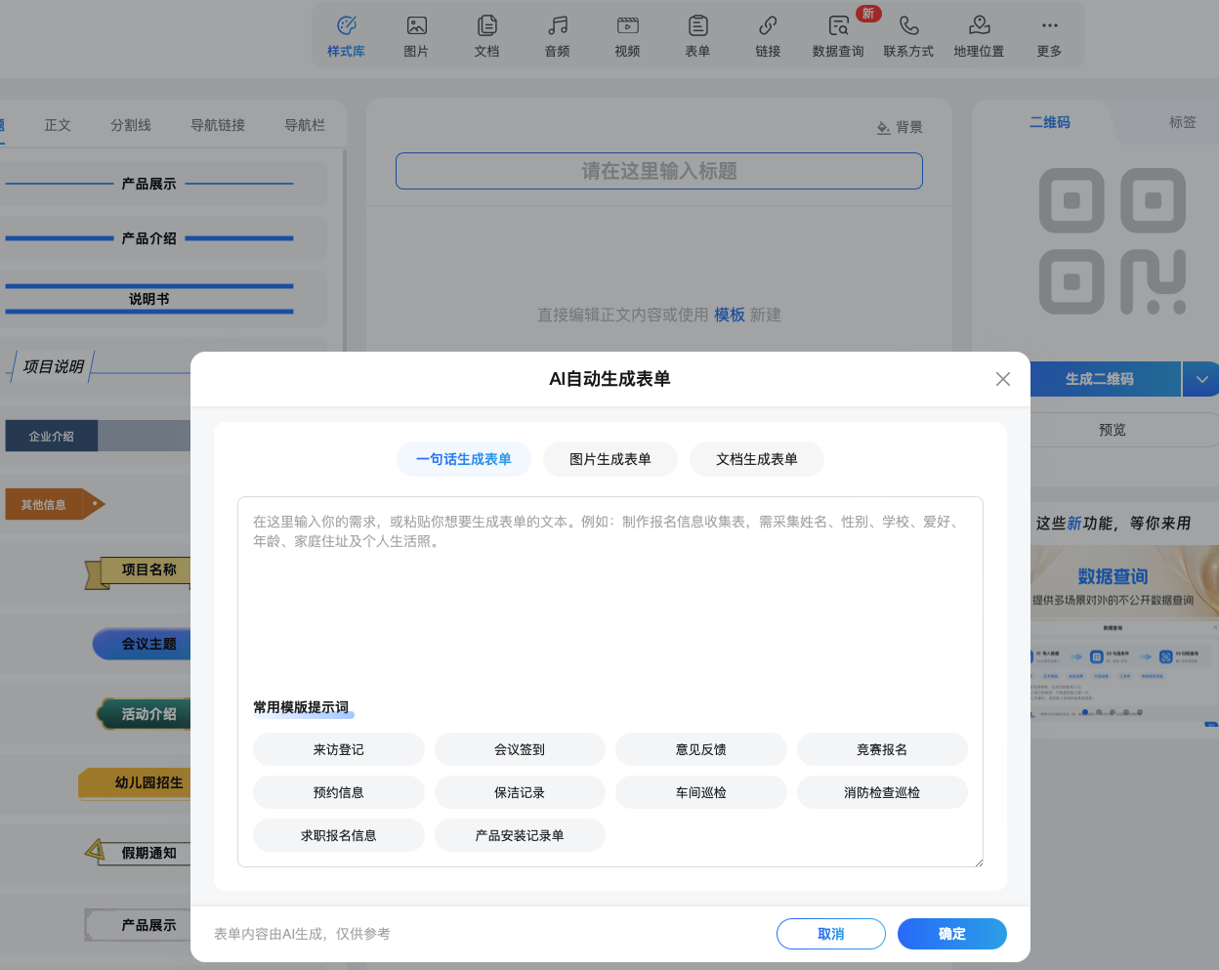Screen dimensions: 1219x970
Task: Click the 模板 link in editor
Action: [730, 315]
